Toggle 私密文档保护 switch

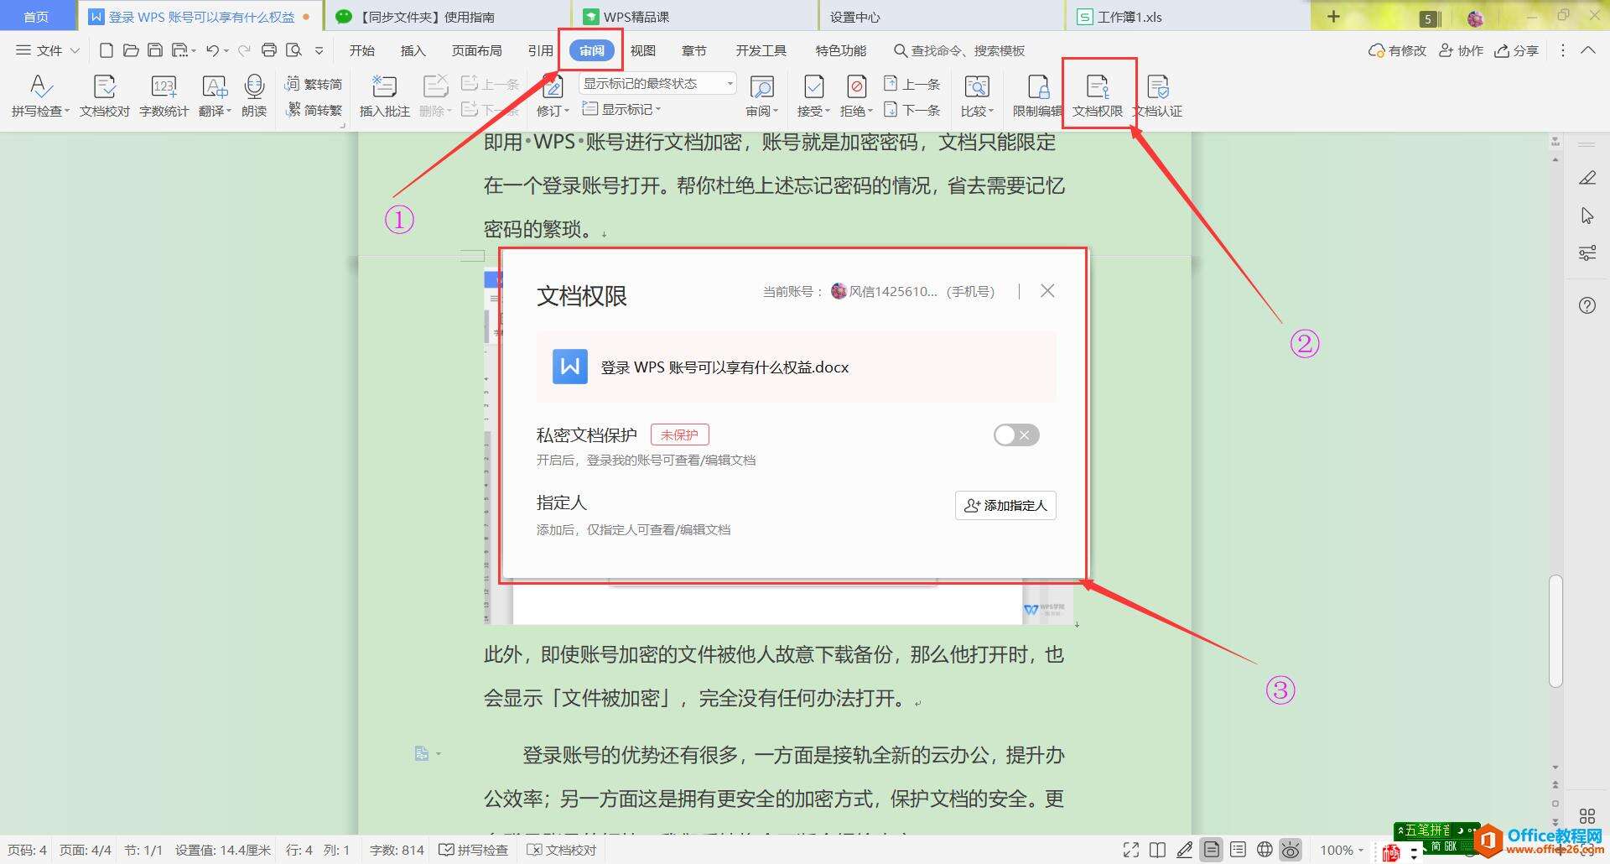click(x=1016, y=435)
